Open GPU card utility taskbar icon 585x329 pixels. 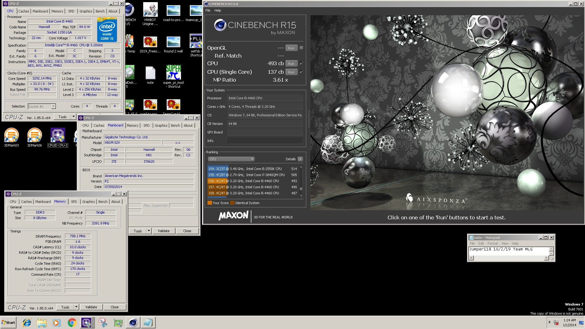(x=118, y=323)
